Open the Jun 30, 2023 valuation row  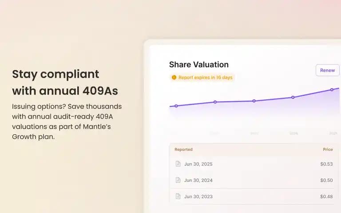tap(254, 197)
